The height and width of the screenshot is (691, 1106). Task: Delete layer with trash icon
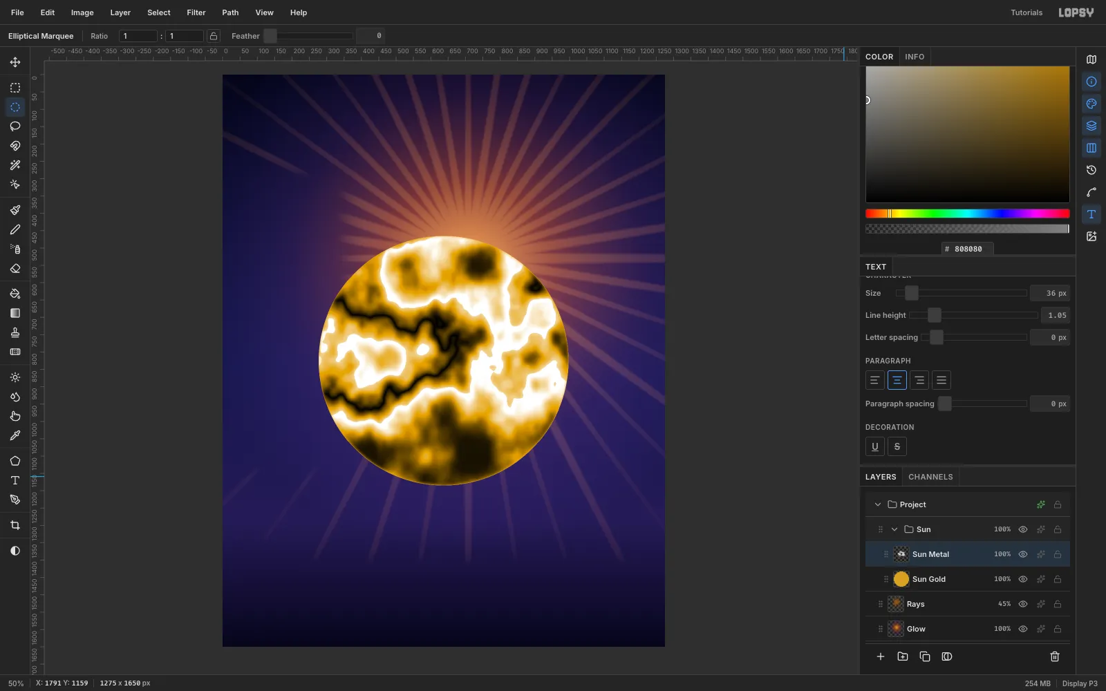pos(1055,656)
